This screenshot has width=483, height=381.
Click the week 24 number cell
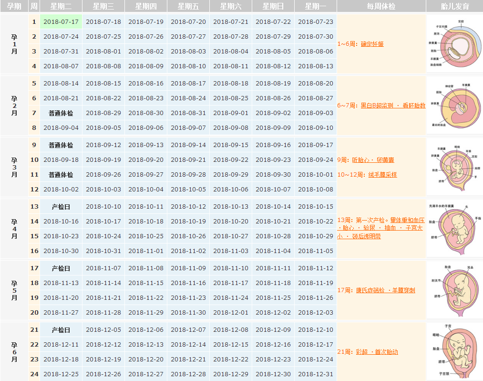tap(33, 374)
